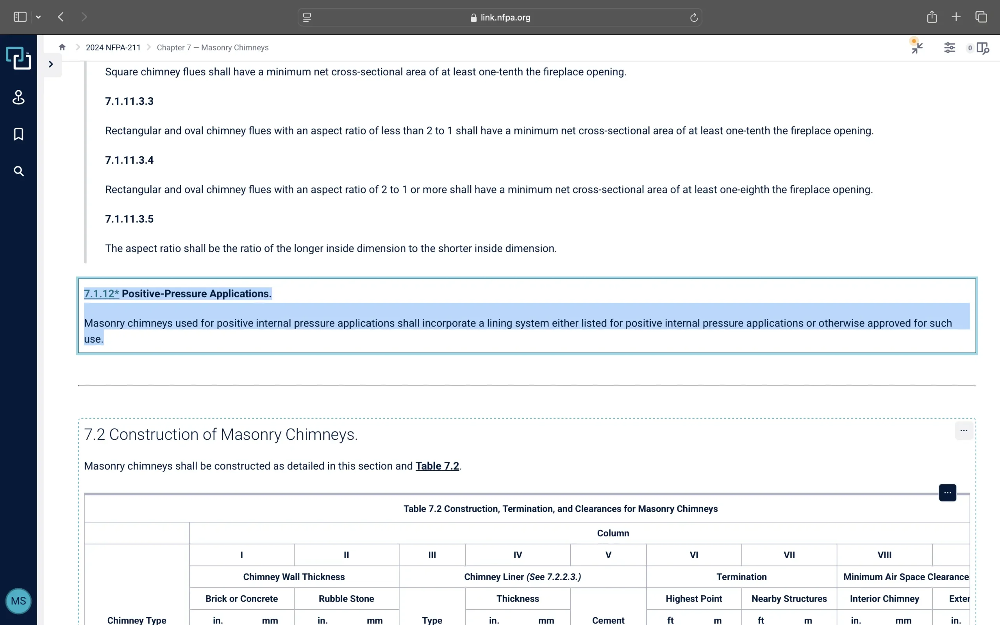Click the Positive-Pressure Applications heading
This screenshot has width=1000, height=625.
tap(197, 293)
